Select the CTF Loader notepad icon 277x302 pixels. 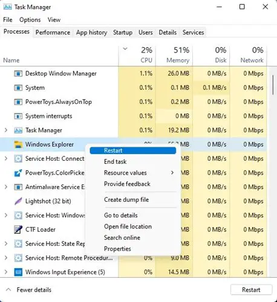pos(18,230)
